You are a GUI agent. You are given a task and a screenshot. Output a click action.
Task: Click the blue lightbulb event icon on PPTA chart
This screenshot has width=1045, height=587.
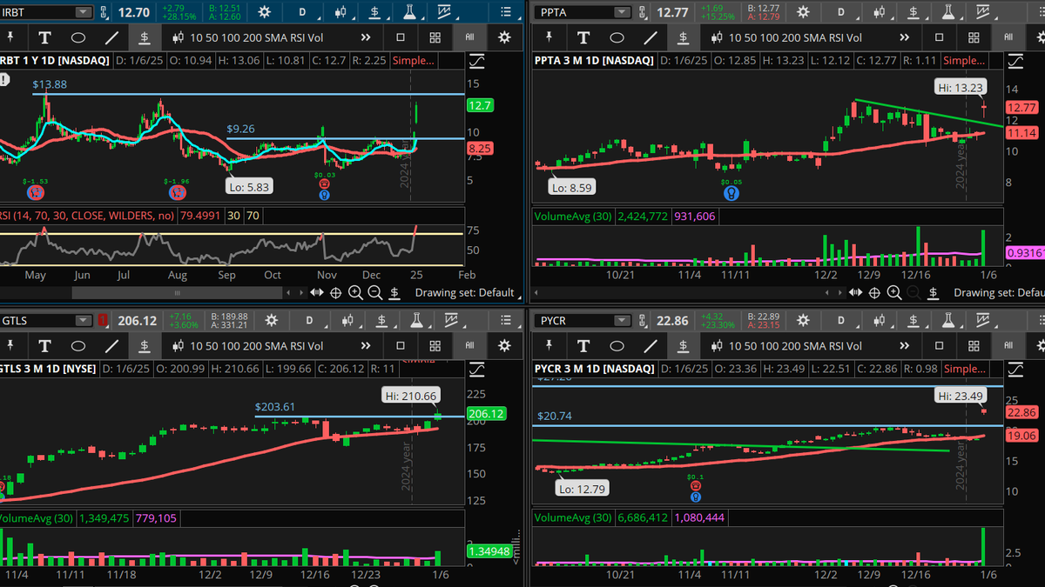[x=732, y=193]
